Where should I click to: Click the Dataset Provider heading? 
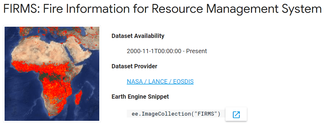tap(134, 66)
